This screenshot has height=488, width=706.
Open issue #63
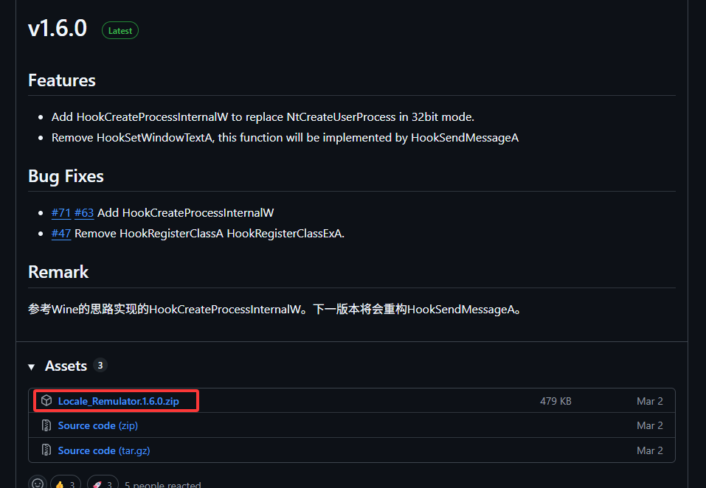[x=84, y=212]
